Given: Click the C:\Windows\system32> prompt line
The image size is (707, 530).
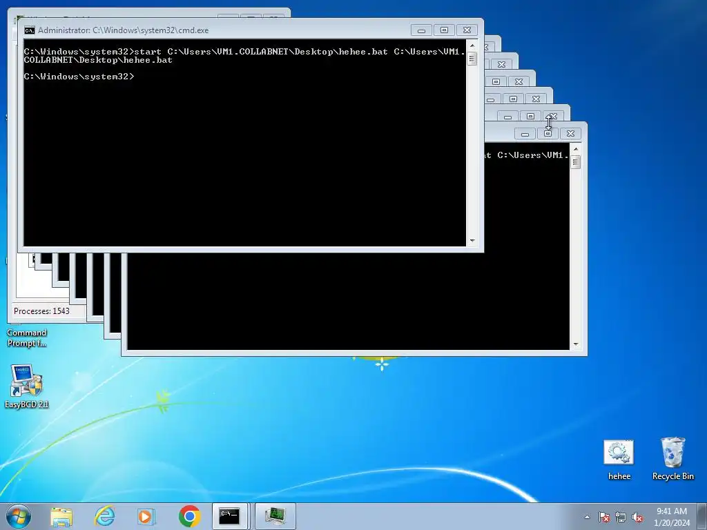Looking at the screenshot, I should coord(79,76).
